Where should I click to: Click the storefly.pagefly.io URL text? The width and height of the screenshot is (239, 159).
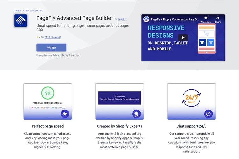(48, 103)
